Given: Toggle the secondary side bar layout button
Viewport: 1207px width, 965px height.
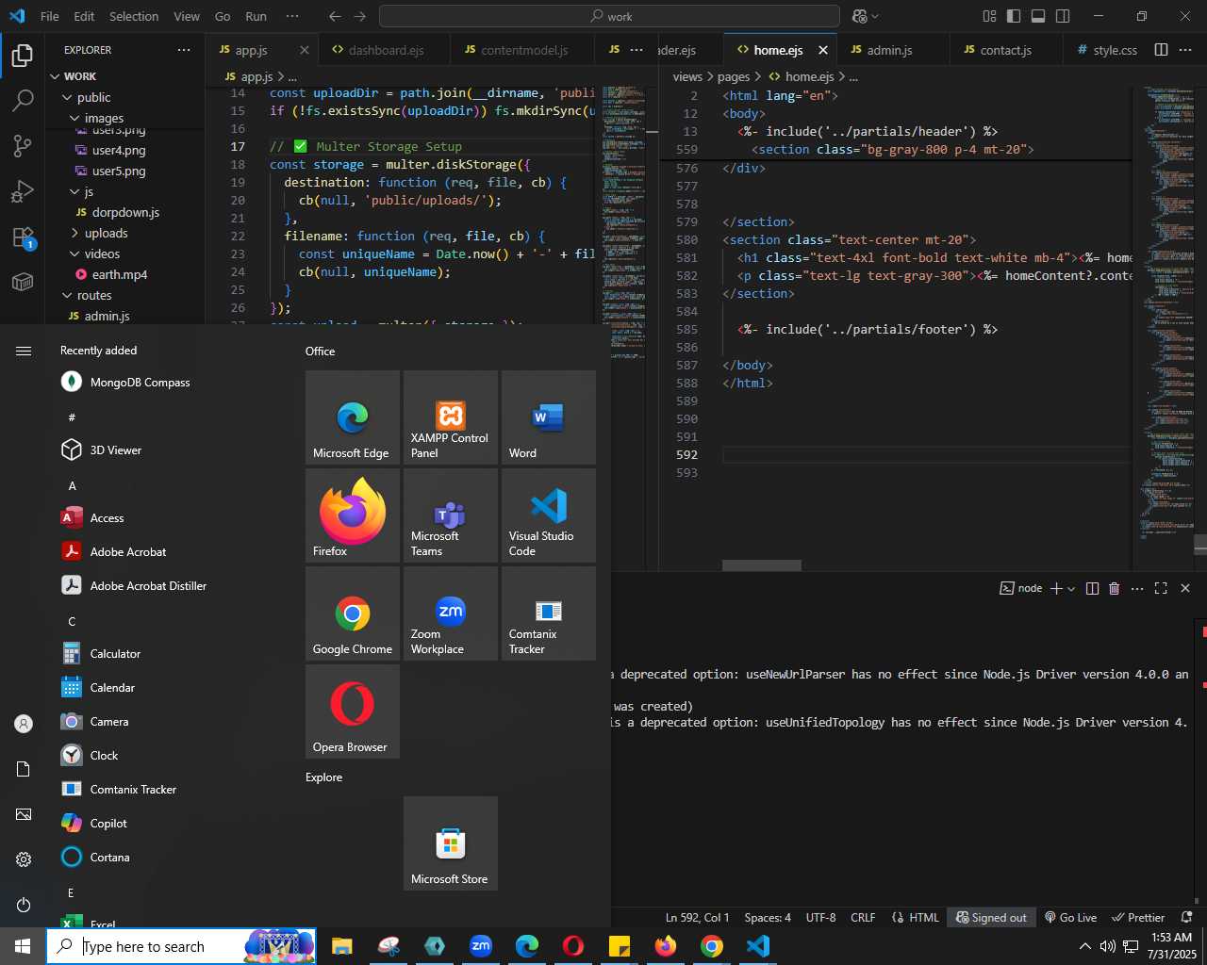Looking at the screenshot, I should [x=1063, y=16].
